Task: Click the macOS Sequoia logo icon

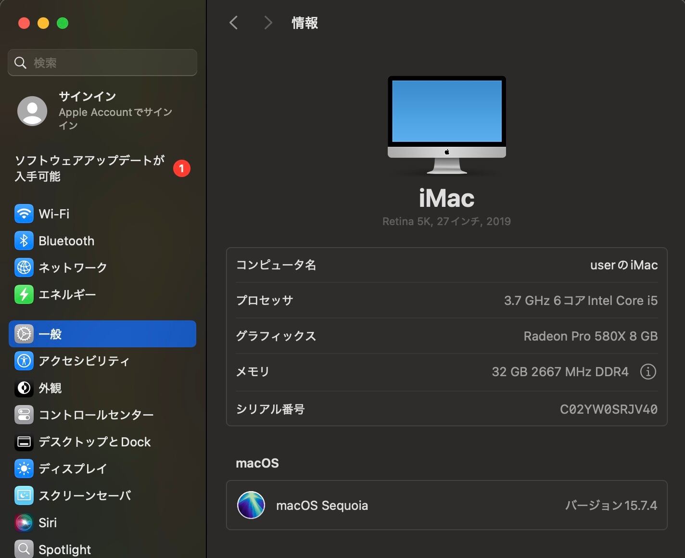Action: click(251, 505)
